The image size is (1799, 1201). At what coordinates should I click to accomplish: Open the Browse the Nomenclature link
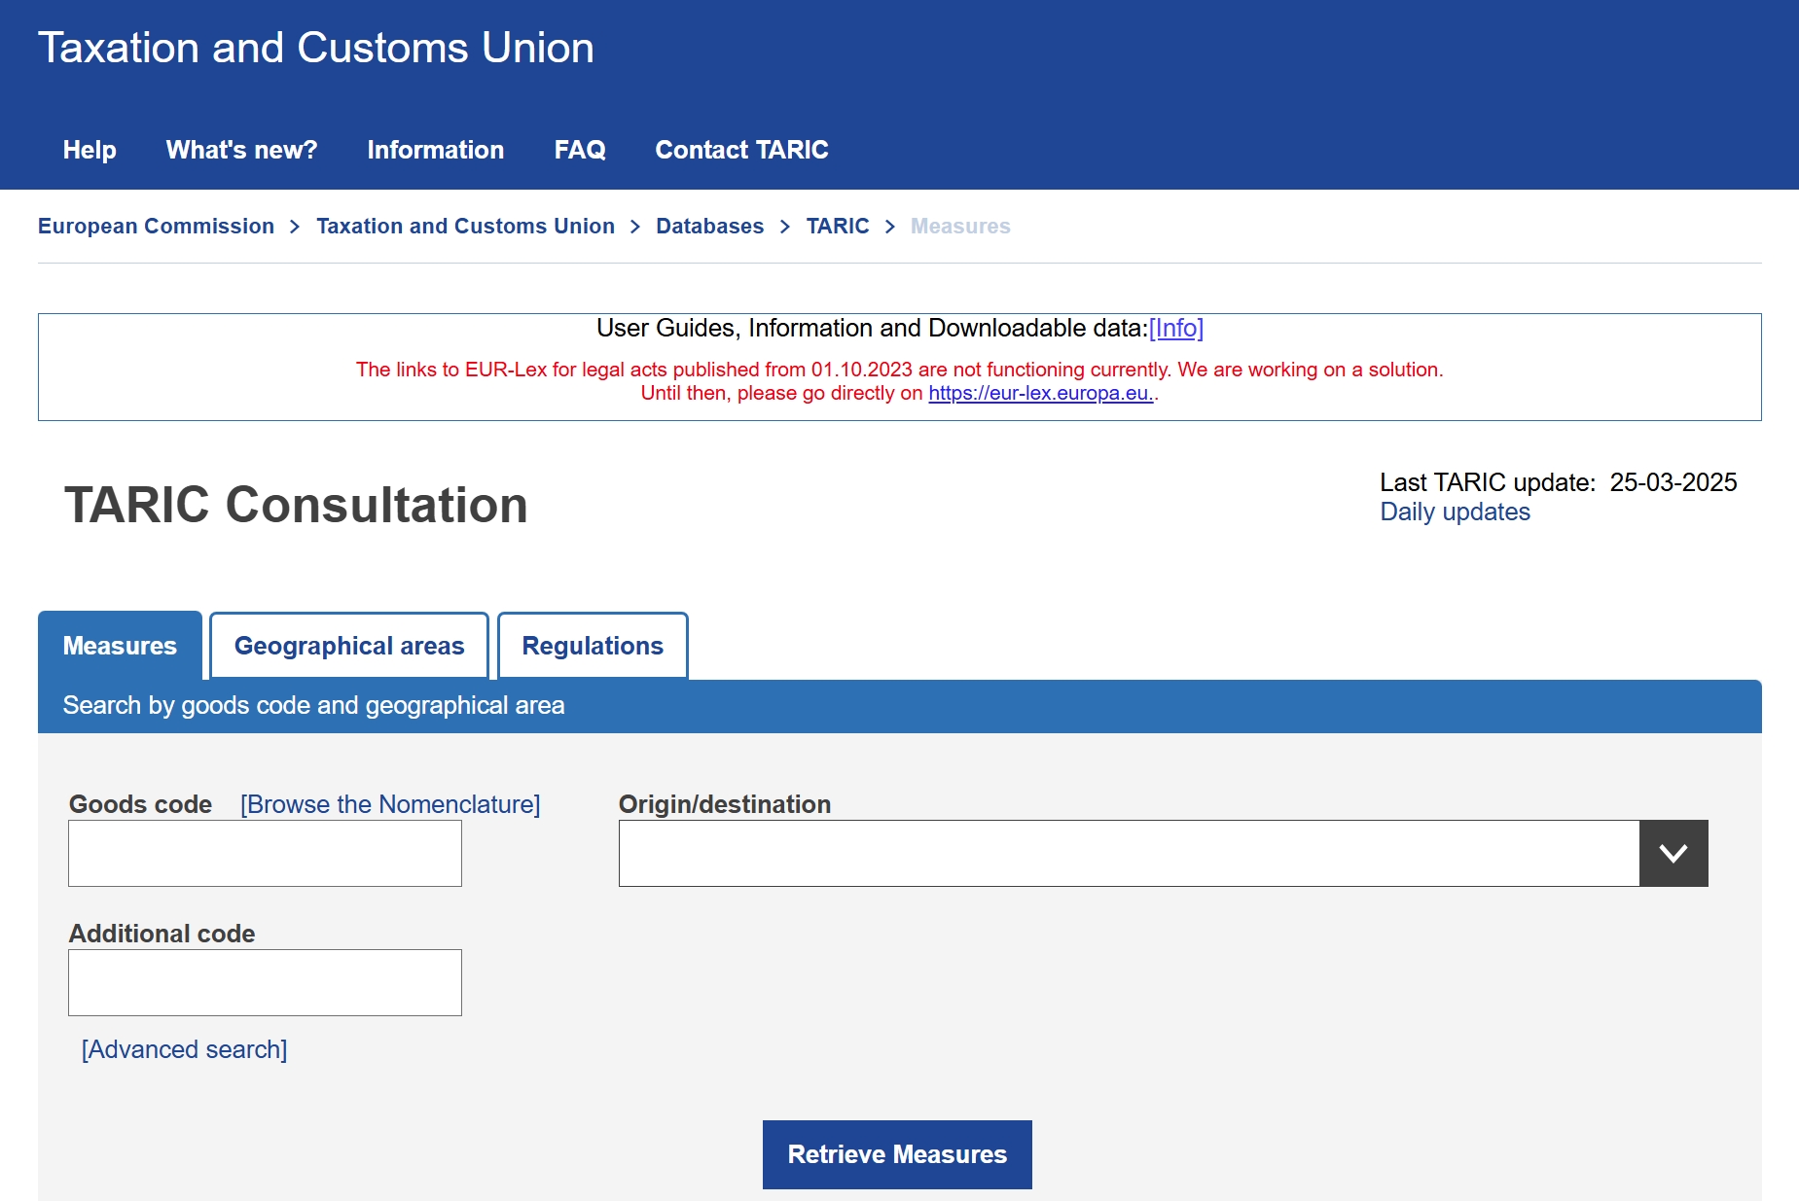pos(390,804)
